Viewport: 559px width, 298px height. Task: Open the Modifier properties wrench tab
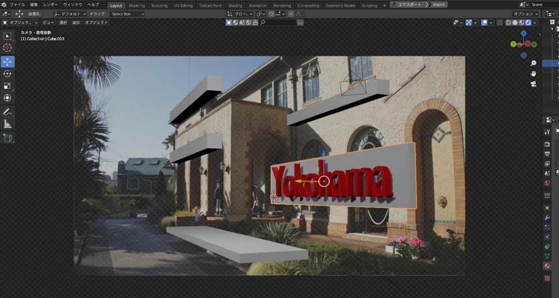click(x=547, y=218)
